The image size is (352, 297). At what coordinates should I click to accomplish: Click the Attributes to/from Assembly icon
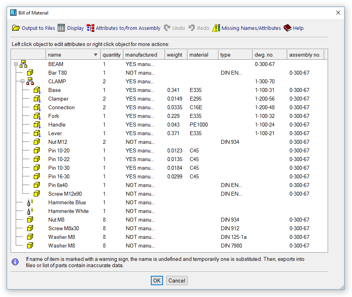pos(90,28)
